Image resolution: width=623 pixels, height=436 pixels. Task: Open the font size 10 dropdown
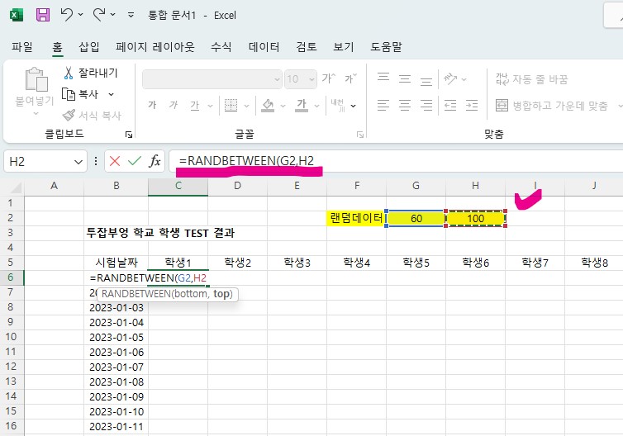(311, 79)
